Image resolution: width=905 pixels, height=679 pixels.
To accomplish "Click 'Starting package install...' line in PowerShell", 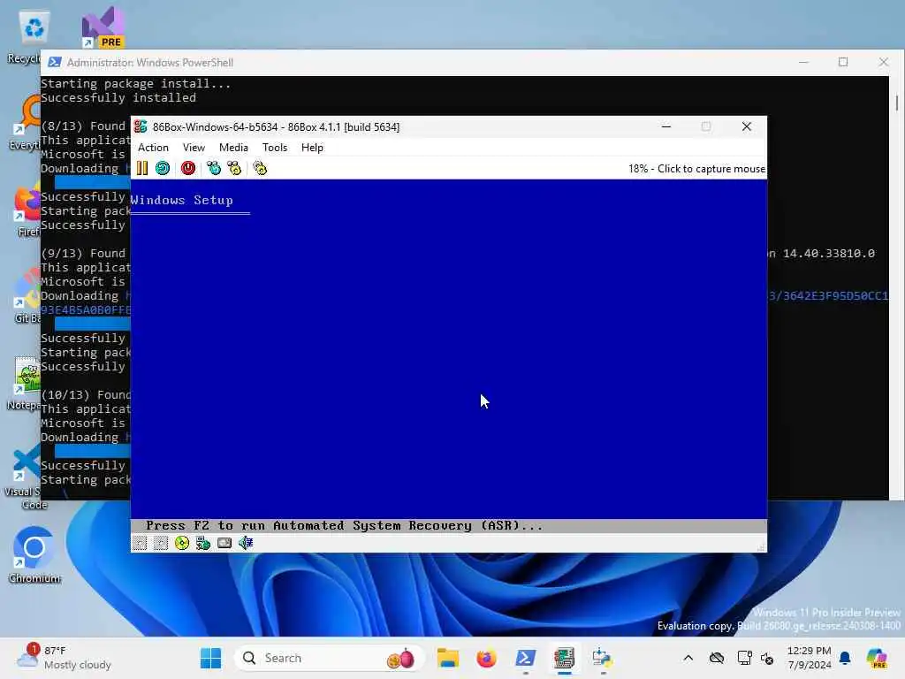I will (x=135, y=84).
